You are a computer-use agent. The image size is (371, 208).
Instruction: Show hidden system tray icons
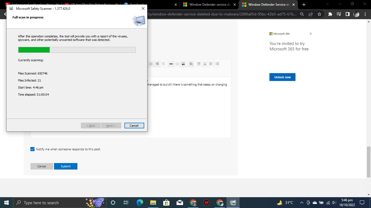pyautogui.click(x=301, y=203)
